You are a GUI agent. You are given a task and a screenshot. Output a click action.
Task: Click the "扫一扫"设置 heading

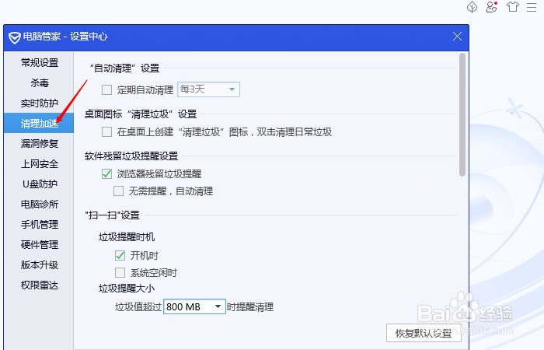(x=113, y=215)
